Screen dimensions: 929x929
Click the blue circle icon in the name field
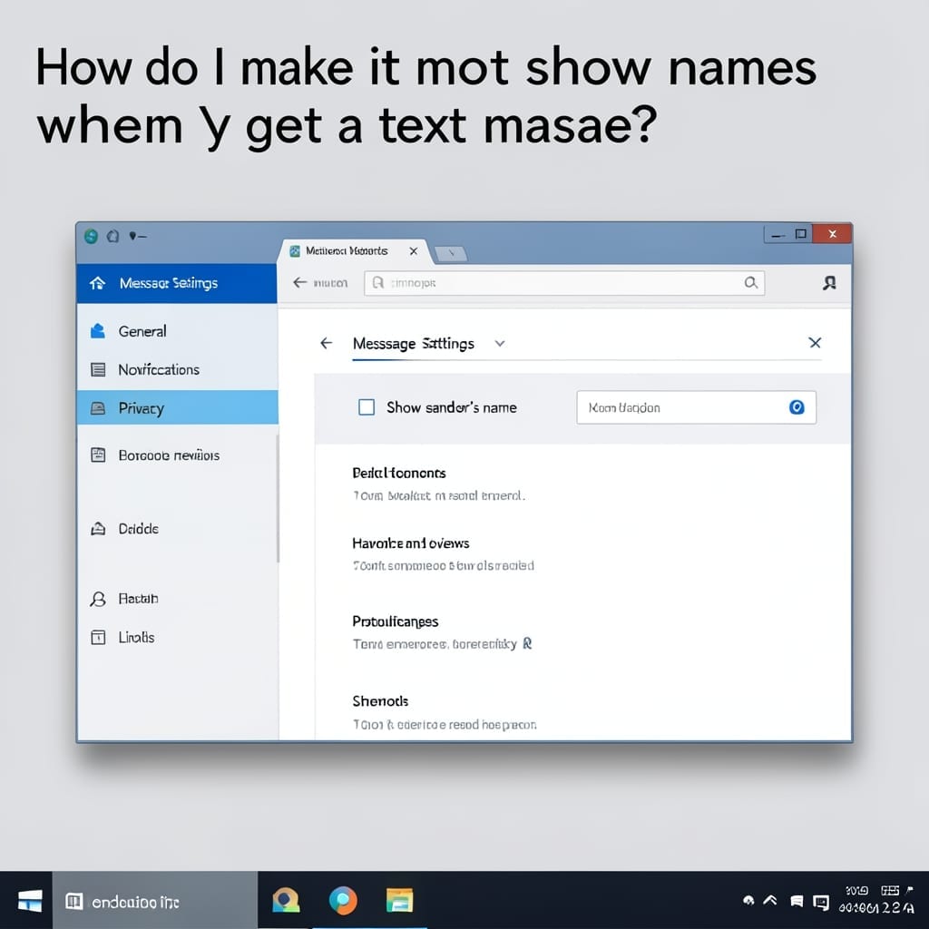(x=797, y=407)
